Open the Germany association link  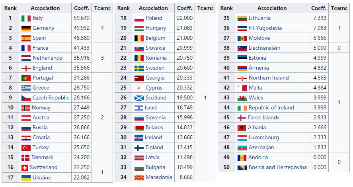pos(43,28)
